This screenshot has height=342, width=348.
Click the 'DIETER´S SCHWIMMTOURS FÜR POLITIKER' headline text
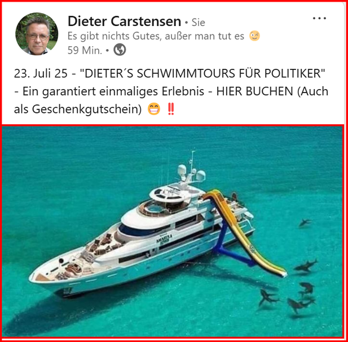(x=202, y=73)
